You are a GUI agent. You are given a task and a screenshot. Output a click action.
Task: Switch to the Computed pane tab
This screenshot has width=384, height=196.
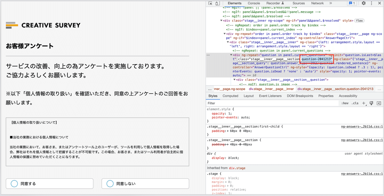tap(230, 96)
